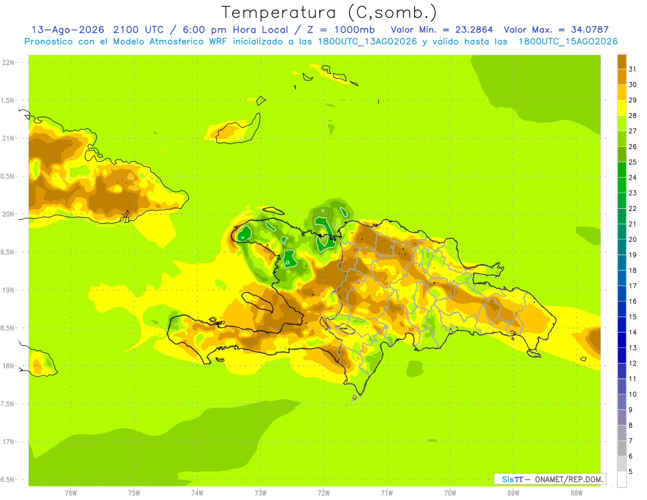The height and width of the screenshot is (500, 647).
Task: Click the '74W' longitude label
Action: point(197,493)
